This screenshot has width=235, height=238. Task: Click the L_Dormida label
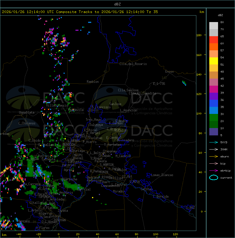pyautogui.click(x=161, y=196)
